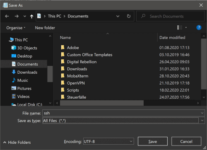Open the view options dropdown arrow

[x=186, y=27]
